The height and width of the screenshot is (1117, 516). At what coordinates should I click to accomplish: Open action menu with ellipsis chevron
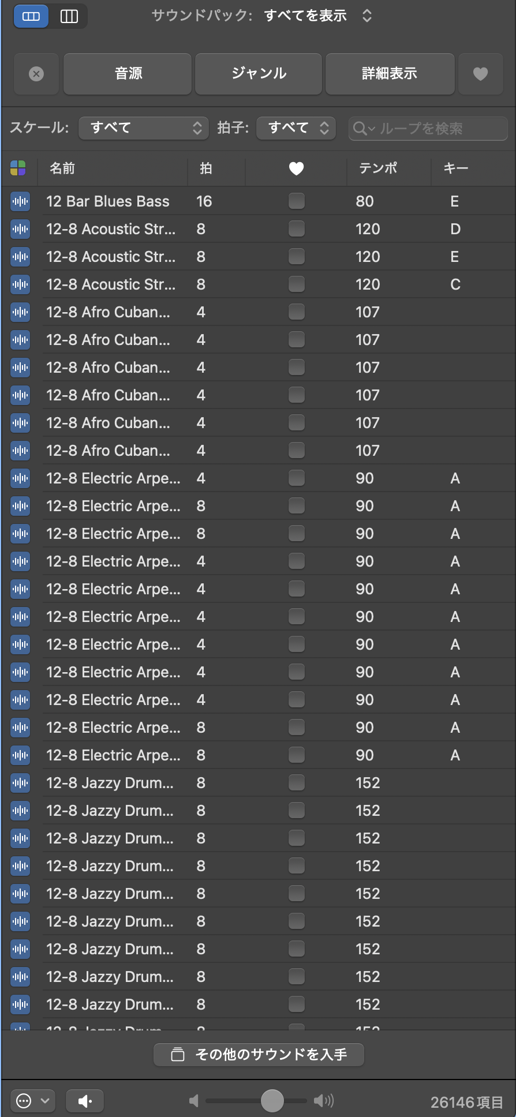click(32, 1101)
